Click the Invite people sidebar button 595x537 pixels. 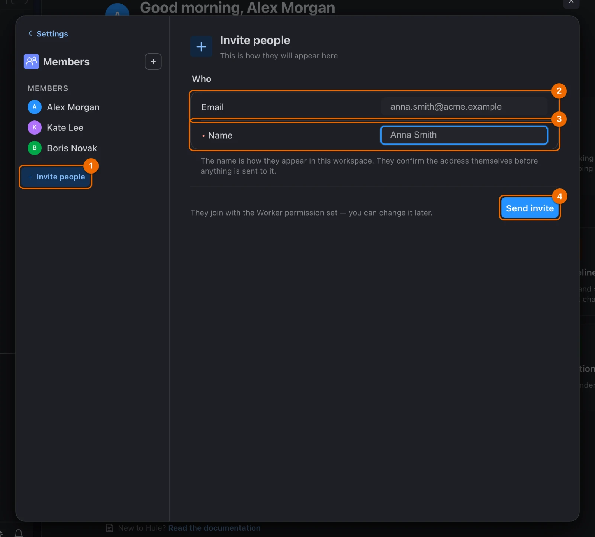click(56, 177)
